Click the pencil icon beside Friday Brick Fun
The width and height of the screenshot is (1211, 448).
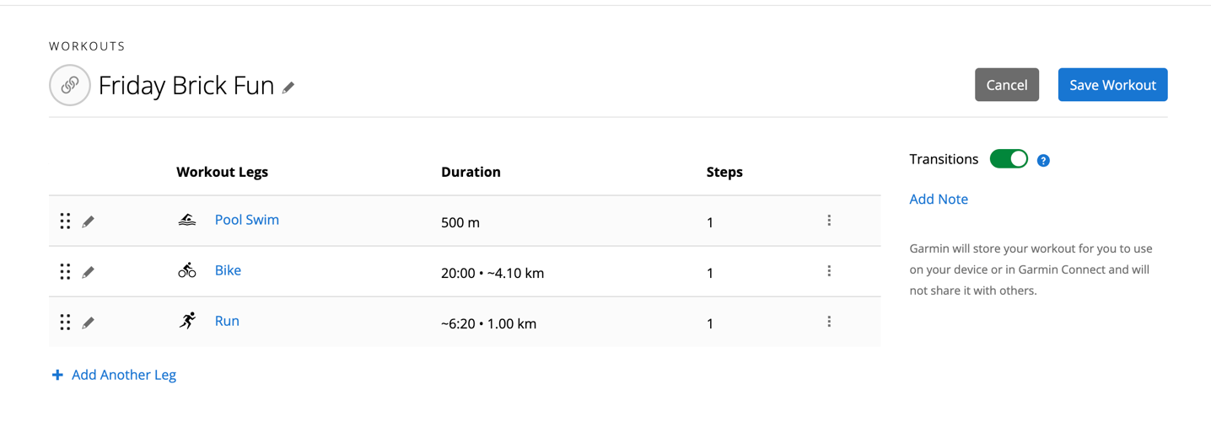pyautogui.click(x=288, y=88)
